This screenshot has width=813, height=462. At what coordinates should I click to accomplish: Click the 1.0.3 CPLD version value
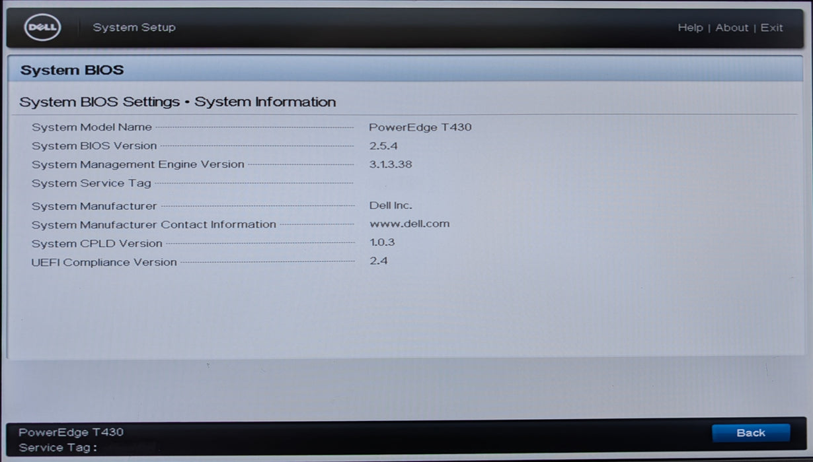382,242
